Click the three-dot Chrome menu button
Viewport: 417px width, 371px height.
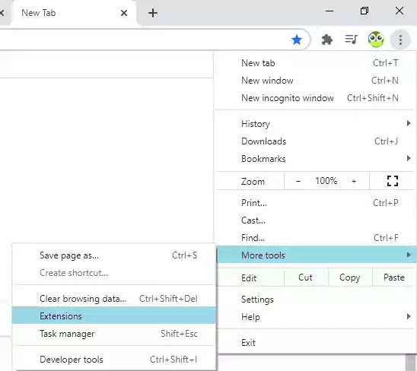pyautogui.click(x=400, y=40)
